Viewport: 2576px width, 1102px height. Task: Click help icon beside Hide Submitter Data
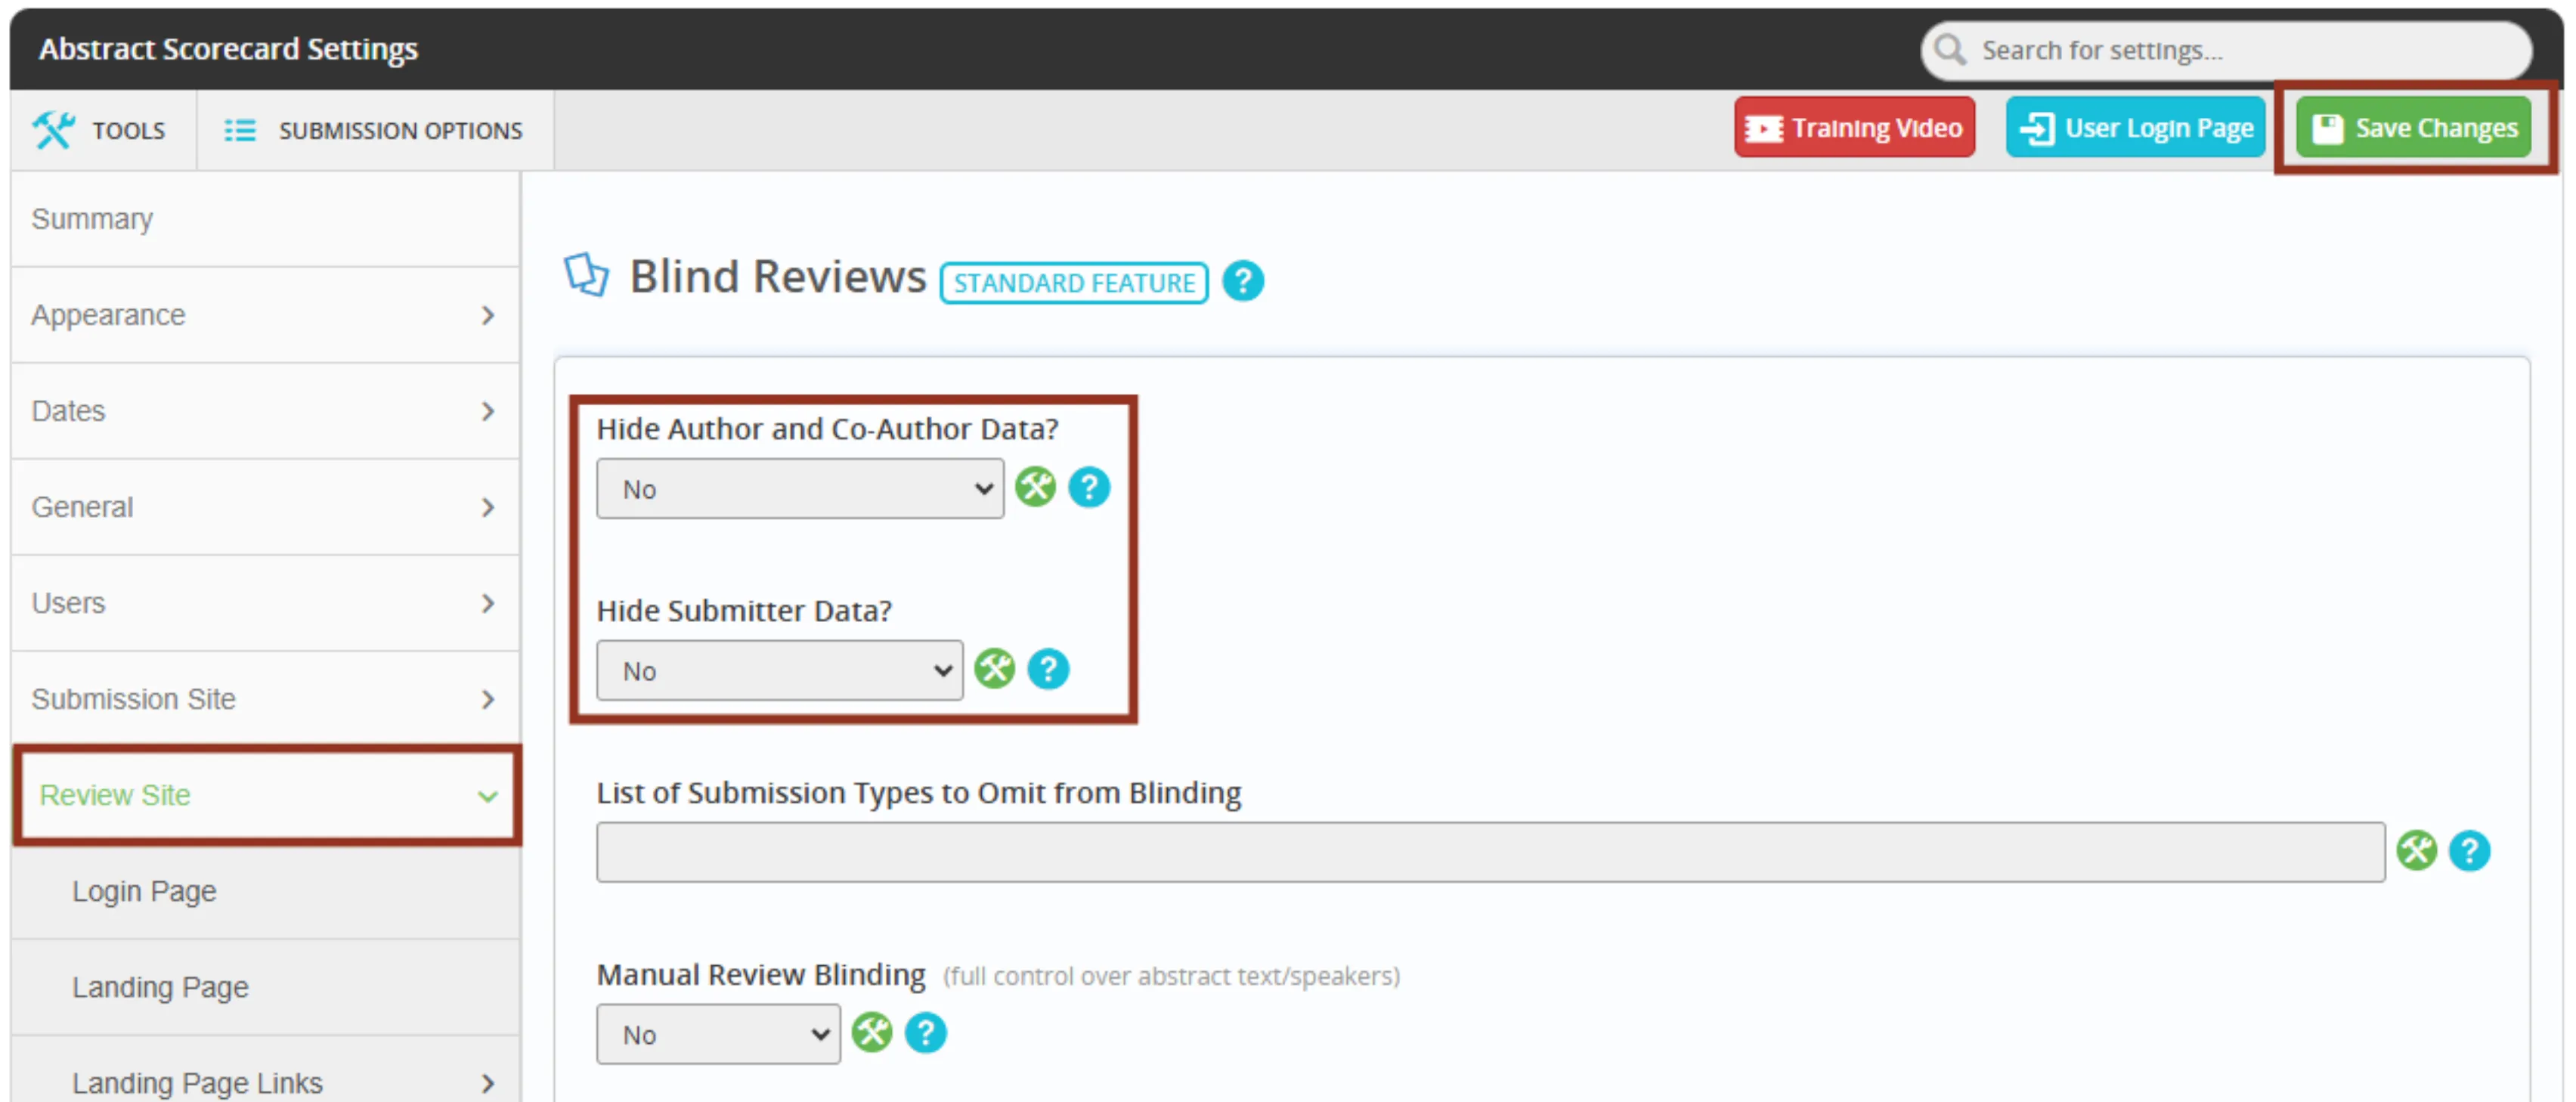[1048, 669]
